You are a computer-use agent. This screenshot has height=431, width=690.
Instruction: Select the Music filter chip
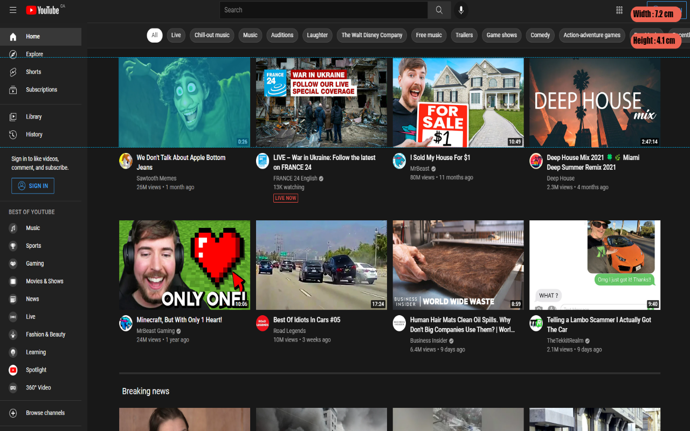pos(250,35)
